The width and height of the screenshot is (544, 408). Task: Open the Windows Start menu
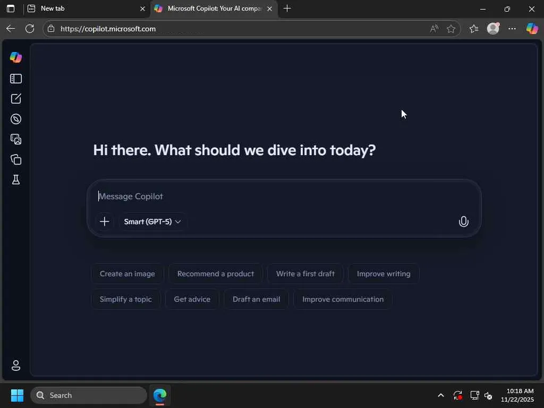[x=17, y=395]
